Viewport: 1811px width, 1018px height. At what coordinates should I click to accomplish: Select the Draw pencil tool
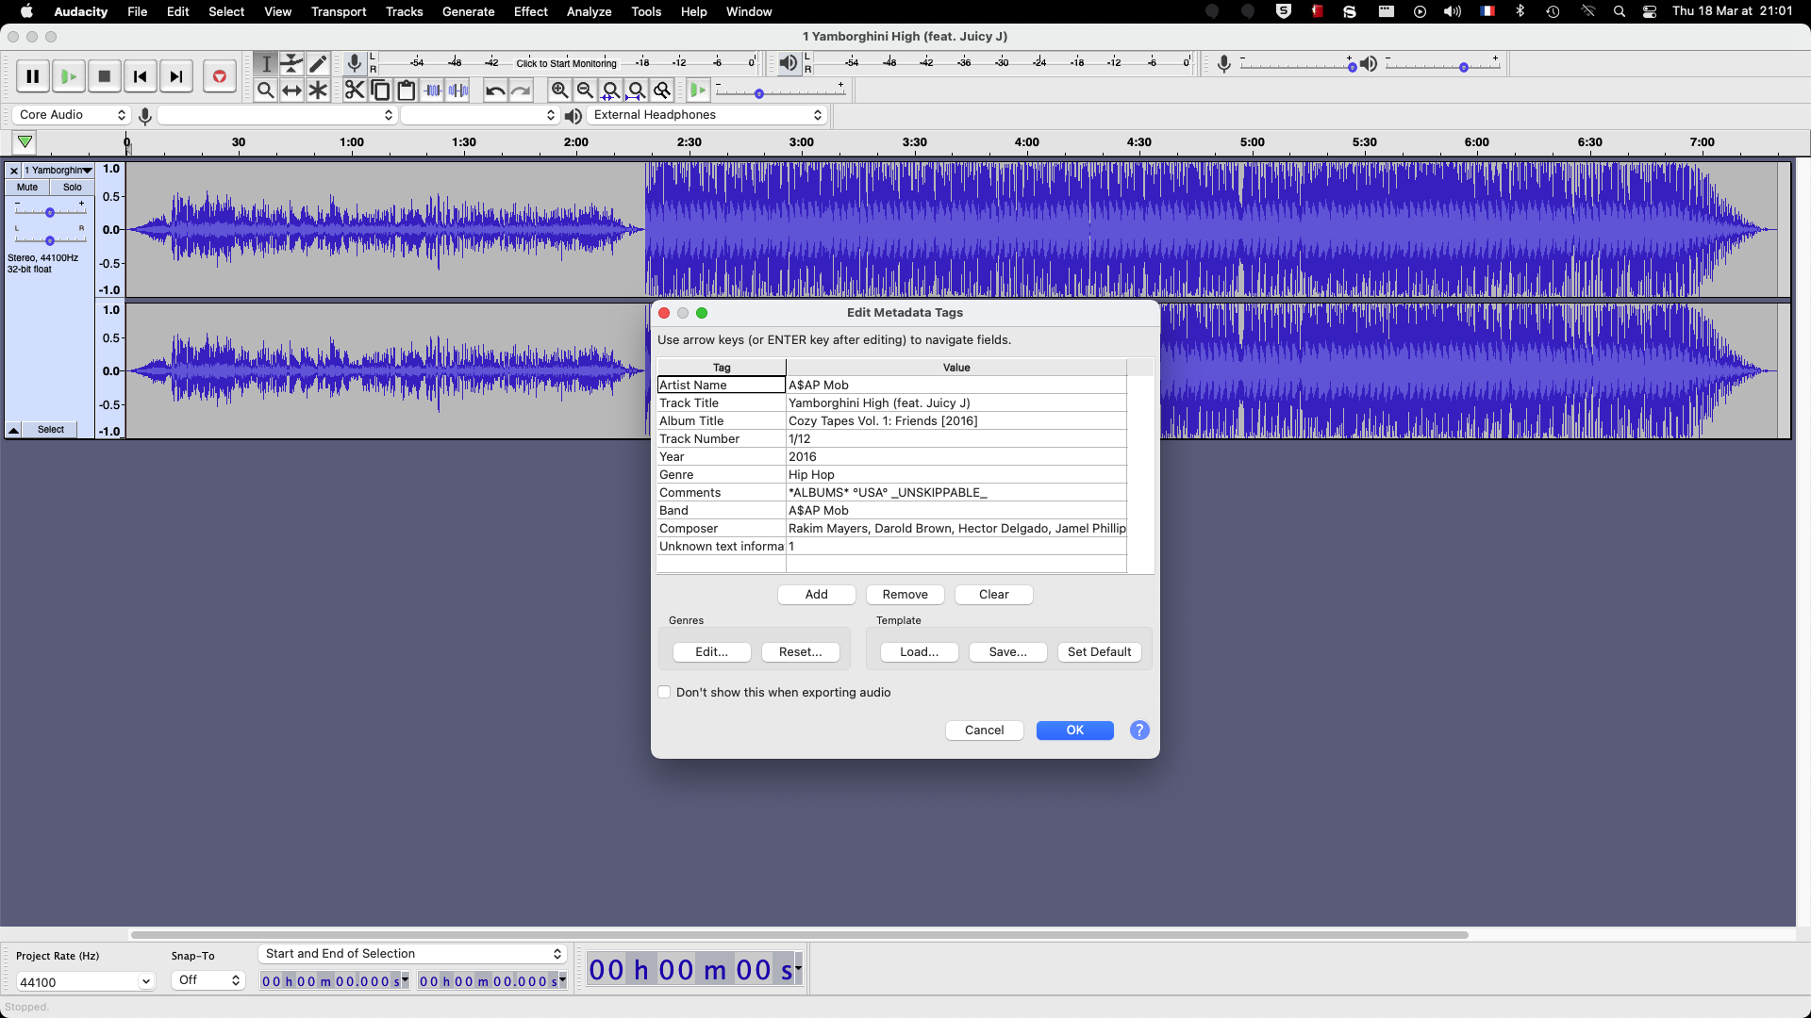pos(318,63)
